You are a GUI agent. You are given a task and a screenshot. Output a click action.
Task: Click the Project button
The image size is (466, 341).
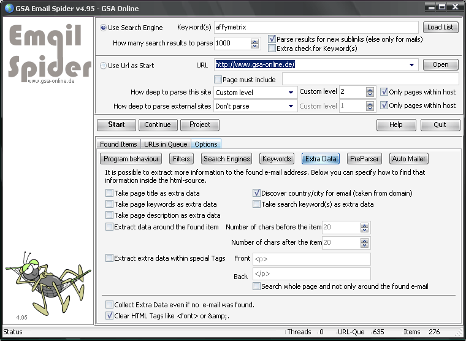(x=200, y=125)
